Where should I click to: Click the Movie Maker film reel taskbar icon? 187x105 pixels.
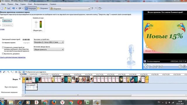(x=96, y=102)
